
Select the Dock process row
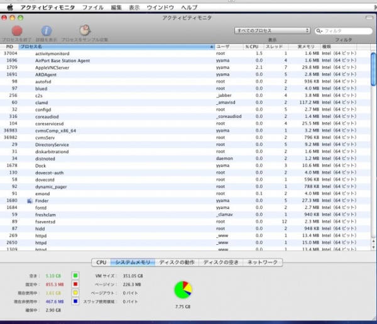(x=185, y=166)
